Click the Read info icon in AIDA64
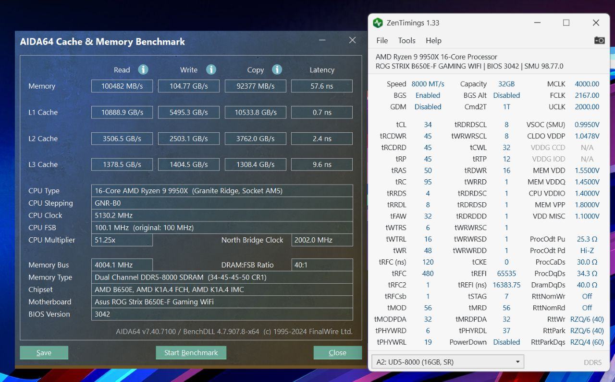This screenshot has width=615, height=382. coord(143,69)
